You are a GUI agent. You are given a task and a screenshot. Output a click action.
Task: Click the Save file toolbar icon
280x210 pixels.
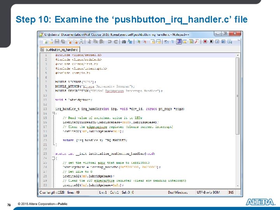coord(57,42)
